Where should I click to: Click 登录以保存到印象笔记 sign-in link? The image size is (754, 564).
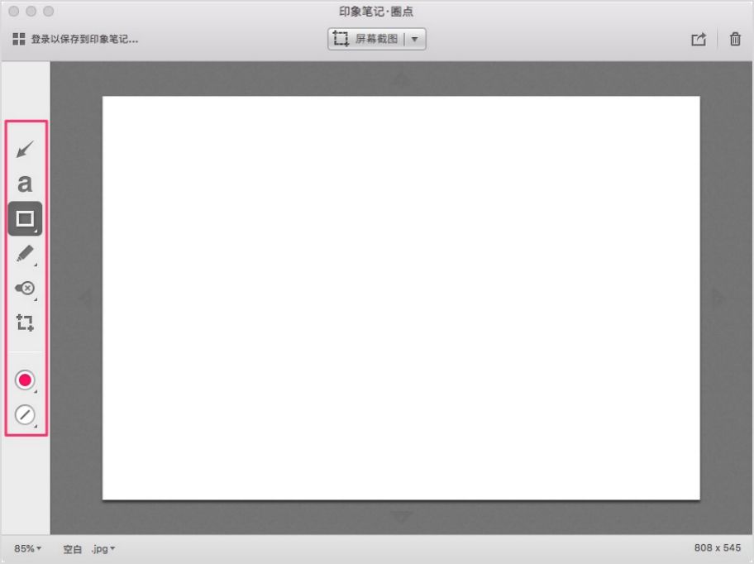click(x=84, y=39)
